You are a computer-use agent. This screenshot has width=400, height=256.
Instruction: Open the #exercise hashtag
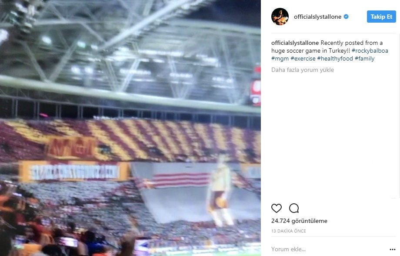303,58
